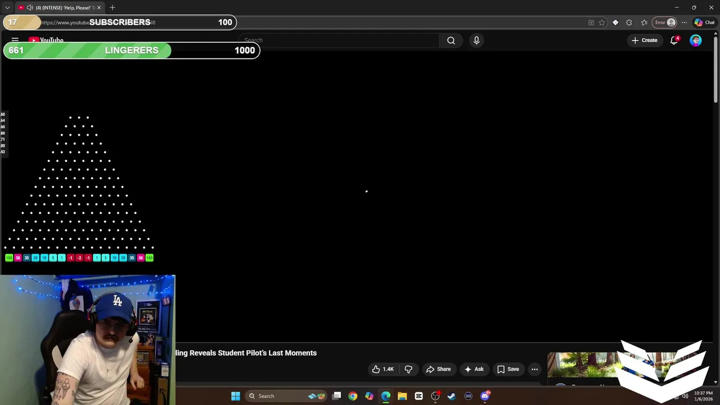
Task: Switch to Microsoft Edge in taskbar
Action: tap(386, 396)
